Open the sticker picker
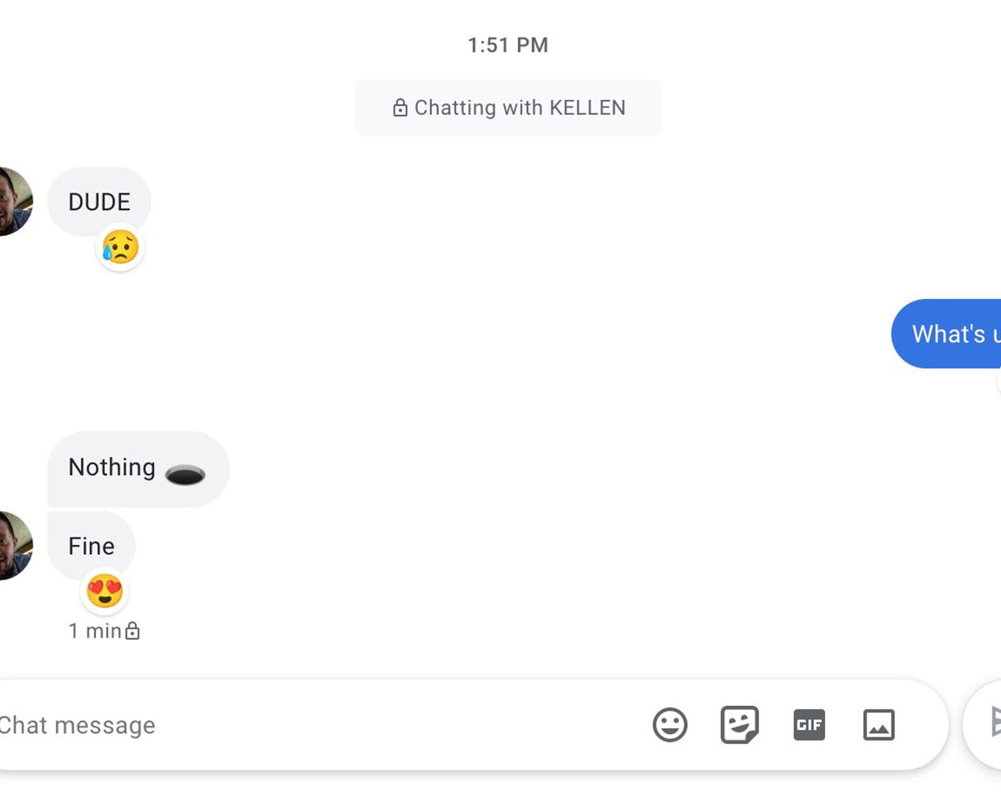This screenshot has width=1001, height=810. (x=740, y=725)
